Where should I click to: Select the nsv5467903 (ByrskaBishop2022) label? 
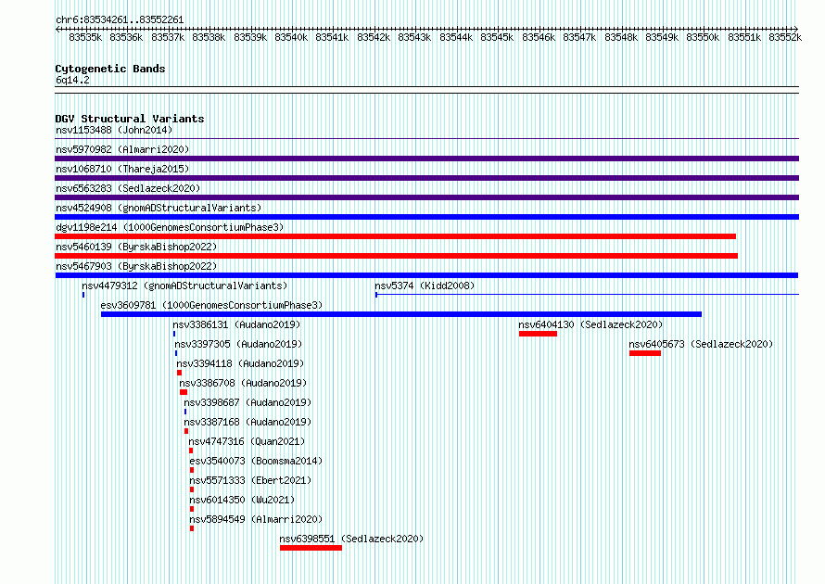tap(136, 266)
